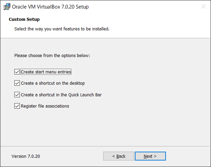Click the 'Please choose from the options below' text
The width and height of the screenshot is (211, 167).
[52, 55]
